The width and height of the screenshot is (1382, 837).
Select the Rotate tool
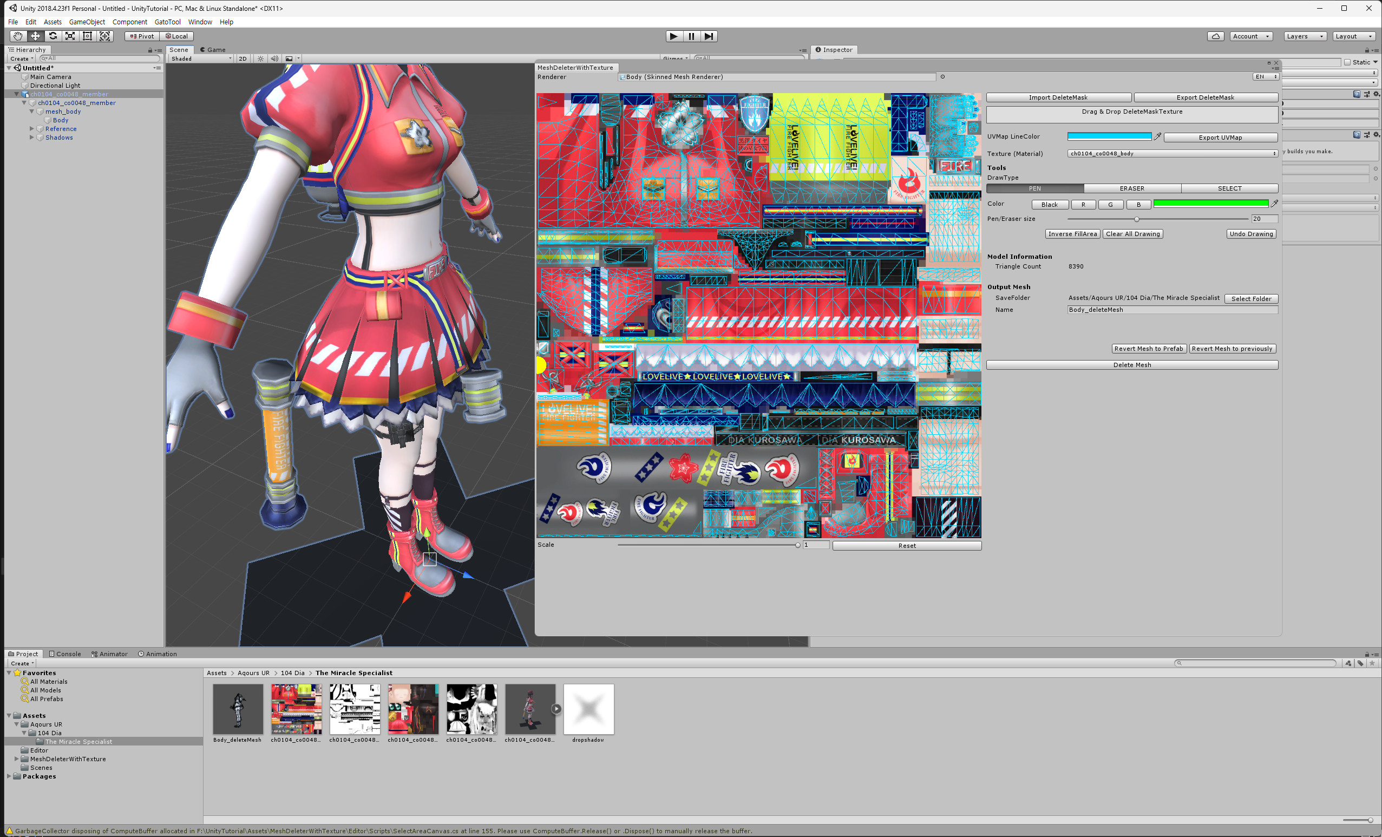pyautogui.click(x=53, y=36)
